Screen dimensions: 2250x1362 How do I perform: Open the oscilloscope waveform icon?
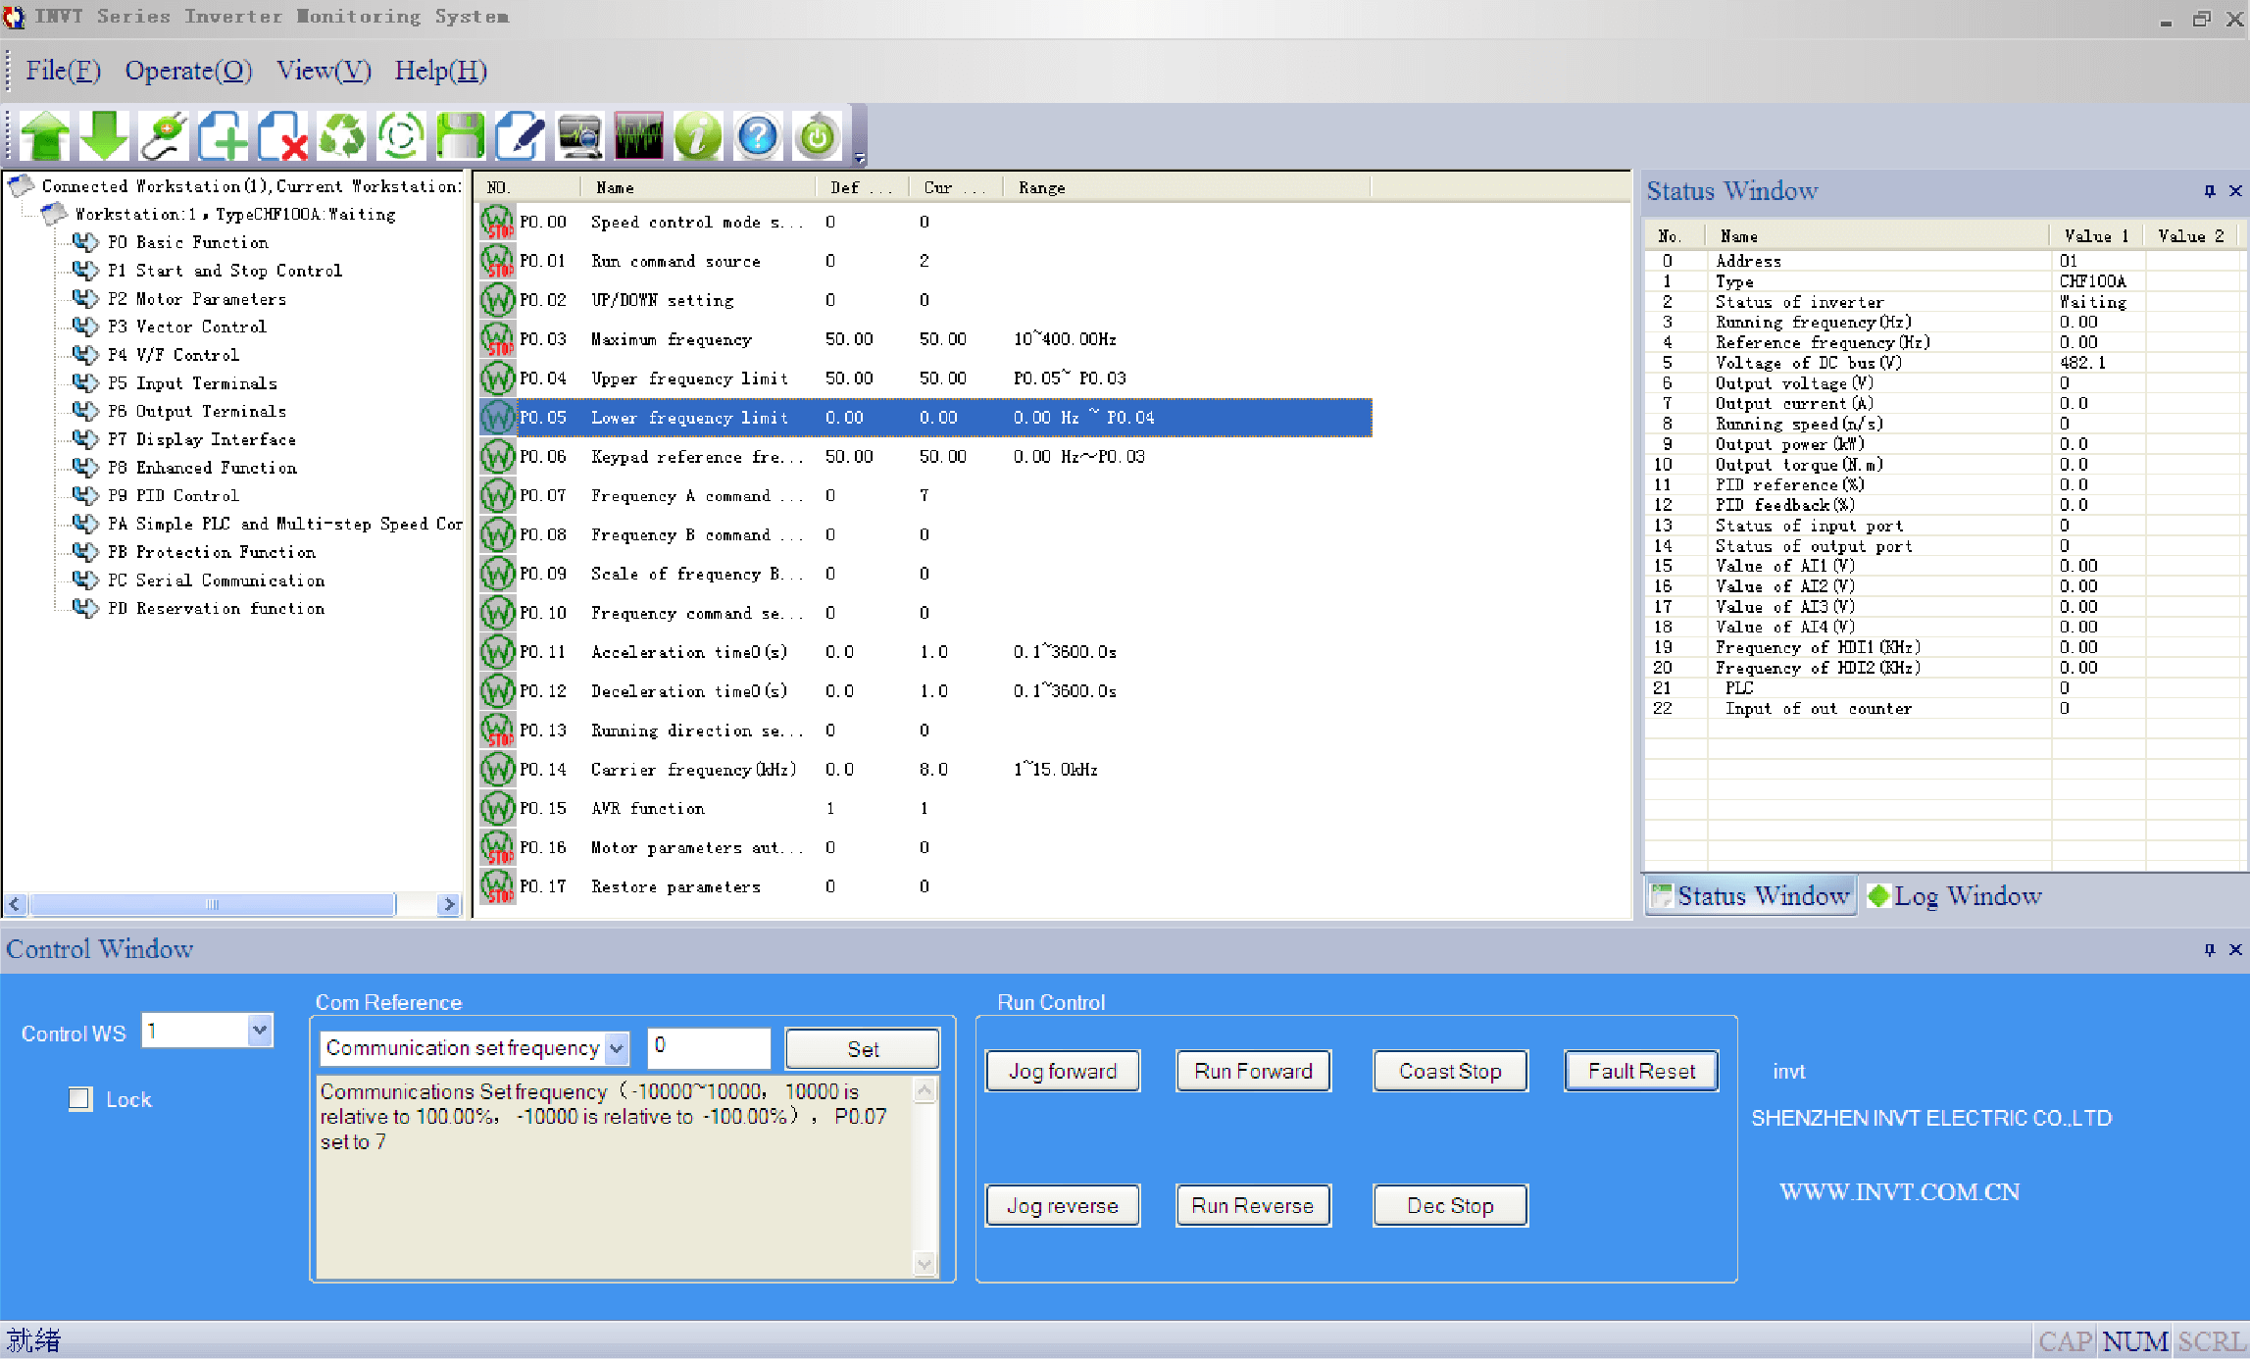638,135
